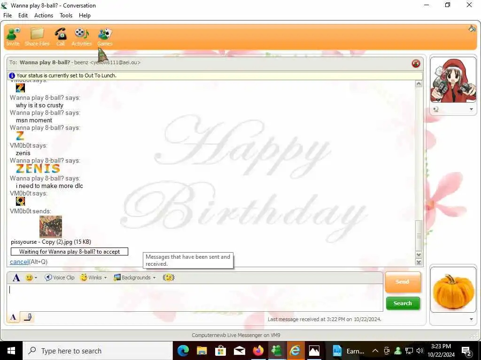Click the "msn moment" message text
481x360 pixels.
point(34,120)
